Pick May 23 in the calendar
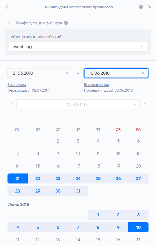The image size is (156, 246). click(x=58, y=178)
